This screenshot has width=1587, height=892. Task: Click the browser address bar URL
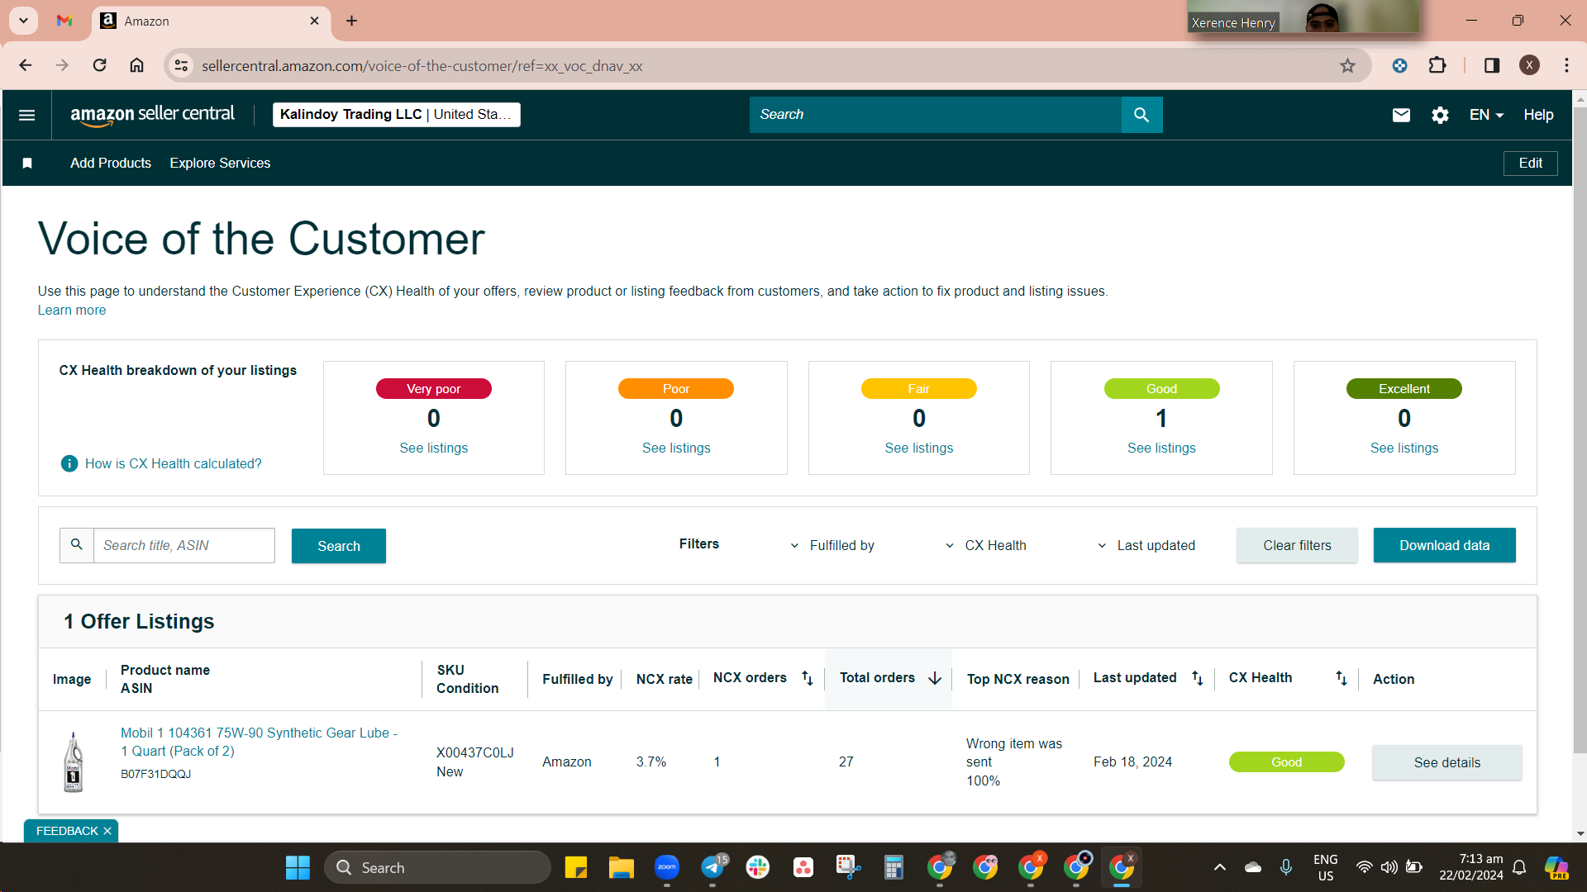(x=422, y=66)
